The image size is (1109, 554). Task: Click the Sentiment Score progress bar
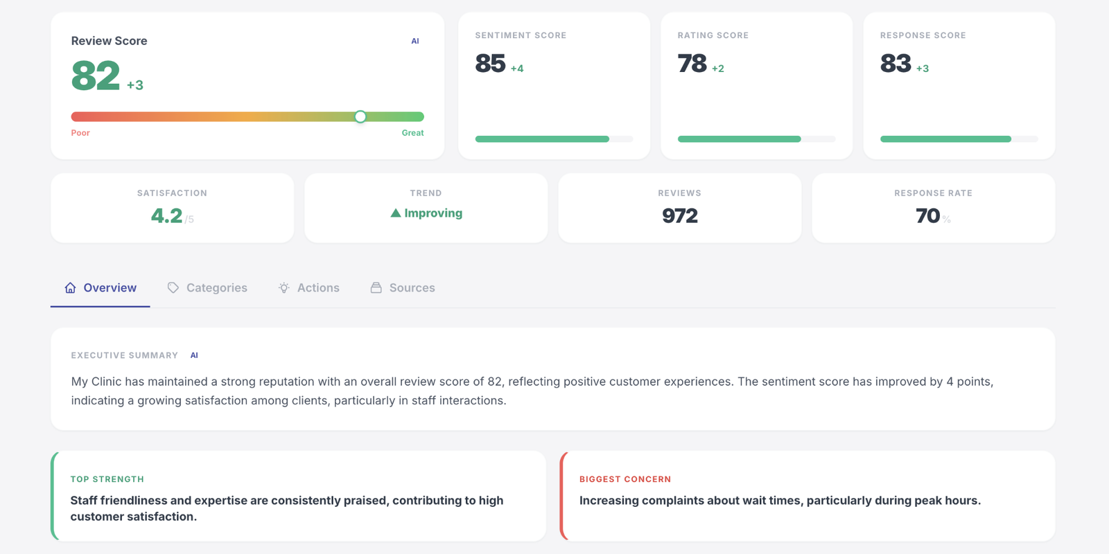click(x=554, y=139)
